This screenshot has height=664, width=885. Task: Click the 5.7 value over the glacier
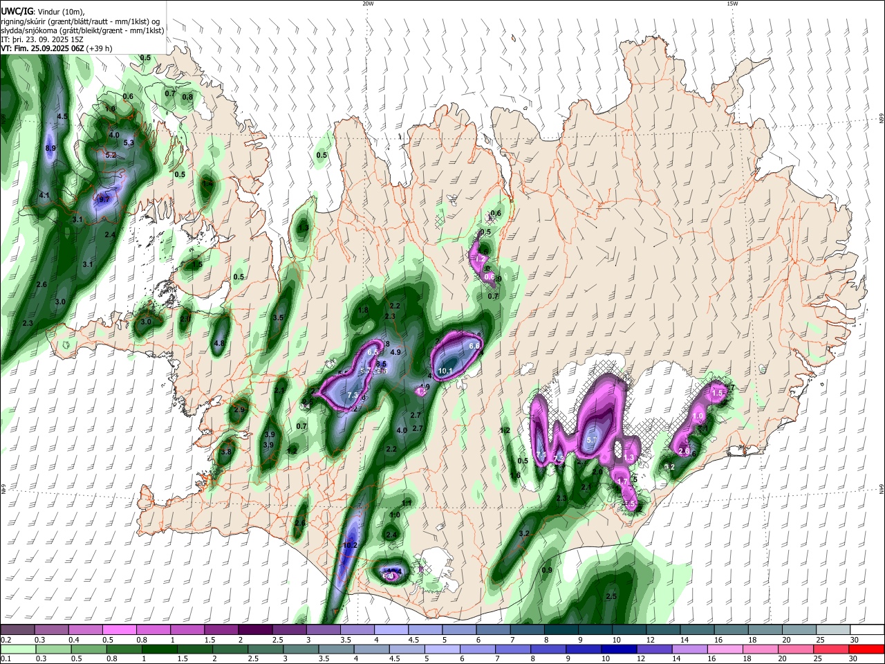591,440
